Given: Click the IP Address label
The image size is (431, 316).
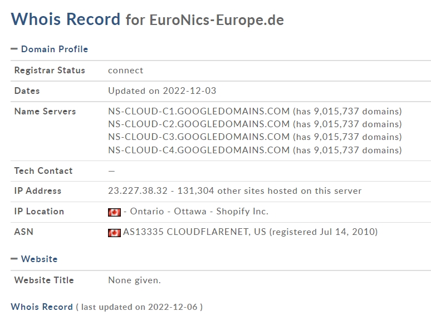Looking at the screenshot, I should 38,190.
